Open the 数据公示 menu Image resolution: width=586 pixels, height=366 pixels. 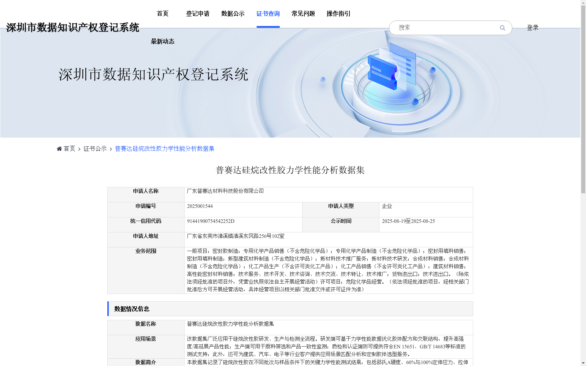coord(233,14)
